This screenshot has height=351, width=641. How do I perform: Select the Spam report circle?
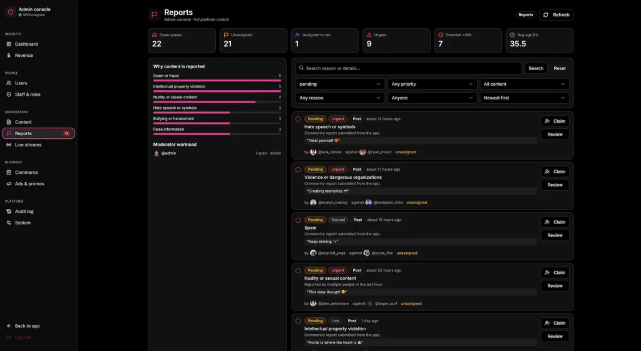tap(298, 220)
